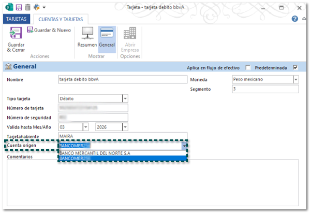
Task: Enable the Aplica en flujo de efectivo checkbox
Action: [248, 67]
